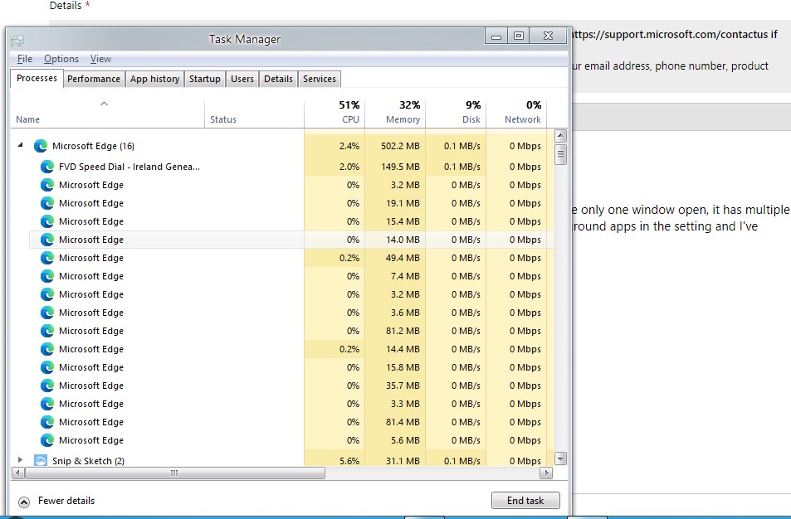The height and width of the screenshot is (519, 791).
Task: Switch to the Services tab
Action: pos(320,79)
